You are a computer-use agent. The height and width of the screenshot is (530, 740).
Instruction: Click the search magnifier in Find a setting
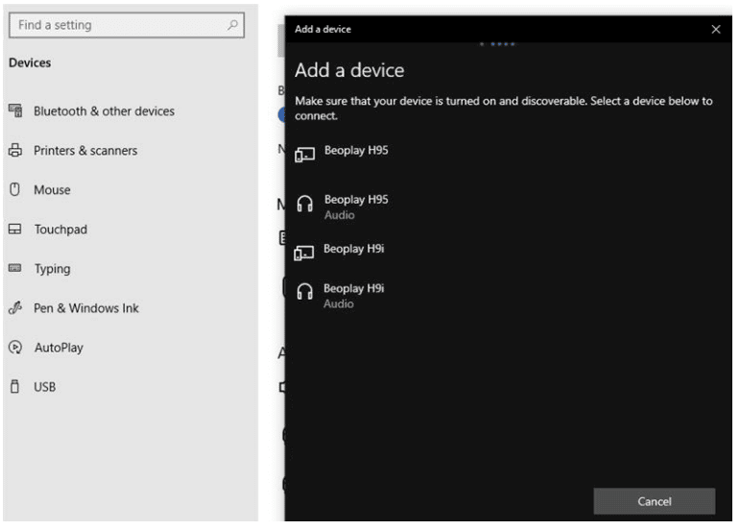click(232, 25)
